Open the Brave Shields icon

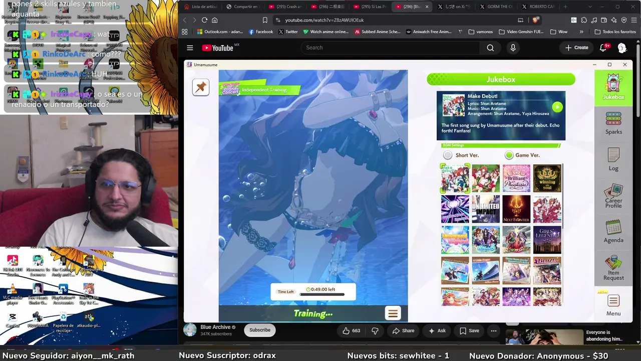coord(535,20)
